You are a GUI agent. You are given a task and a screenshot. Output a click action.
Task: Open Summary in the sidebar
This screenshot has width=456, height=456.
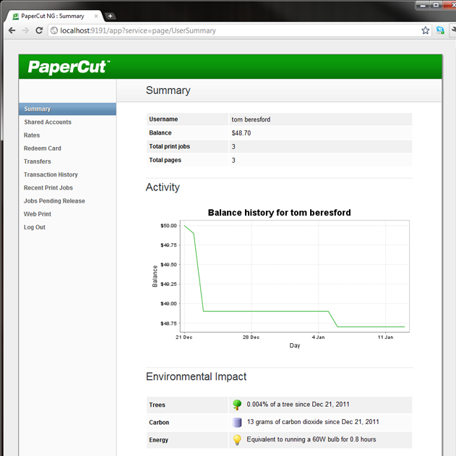[67, 109]
